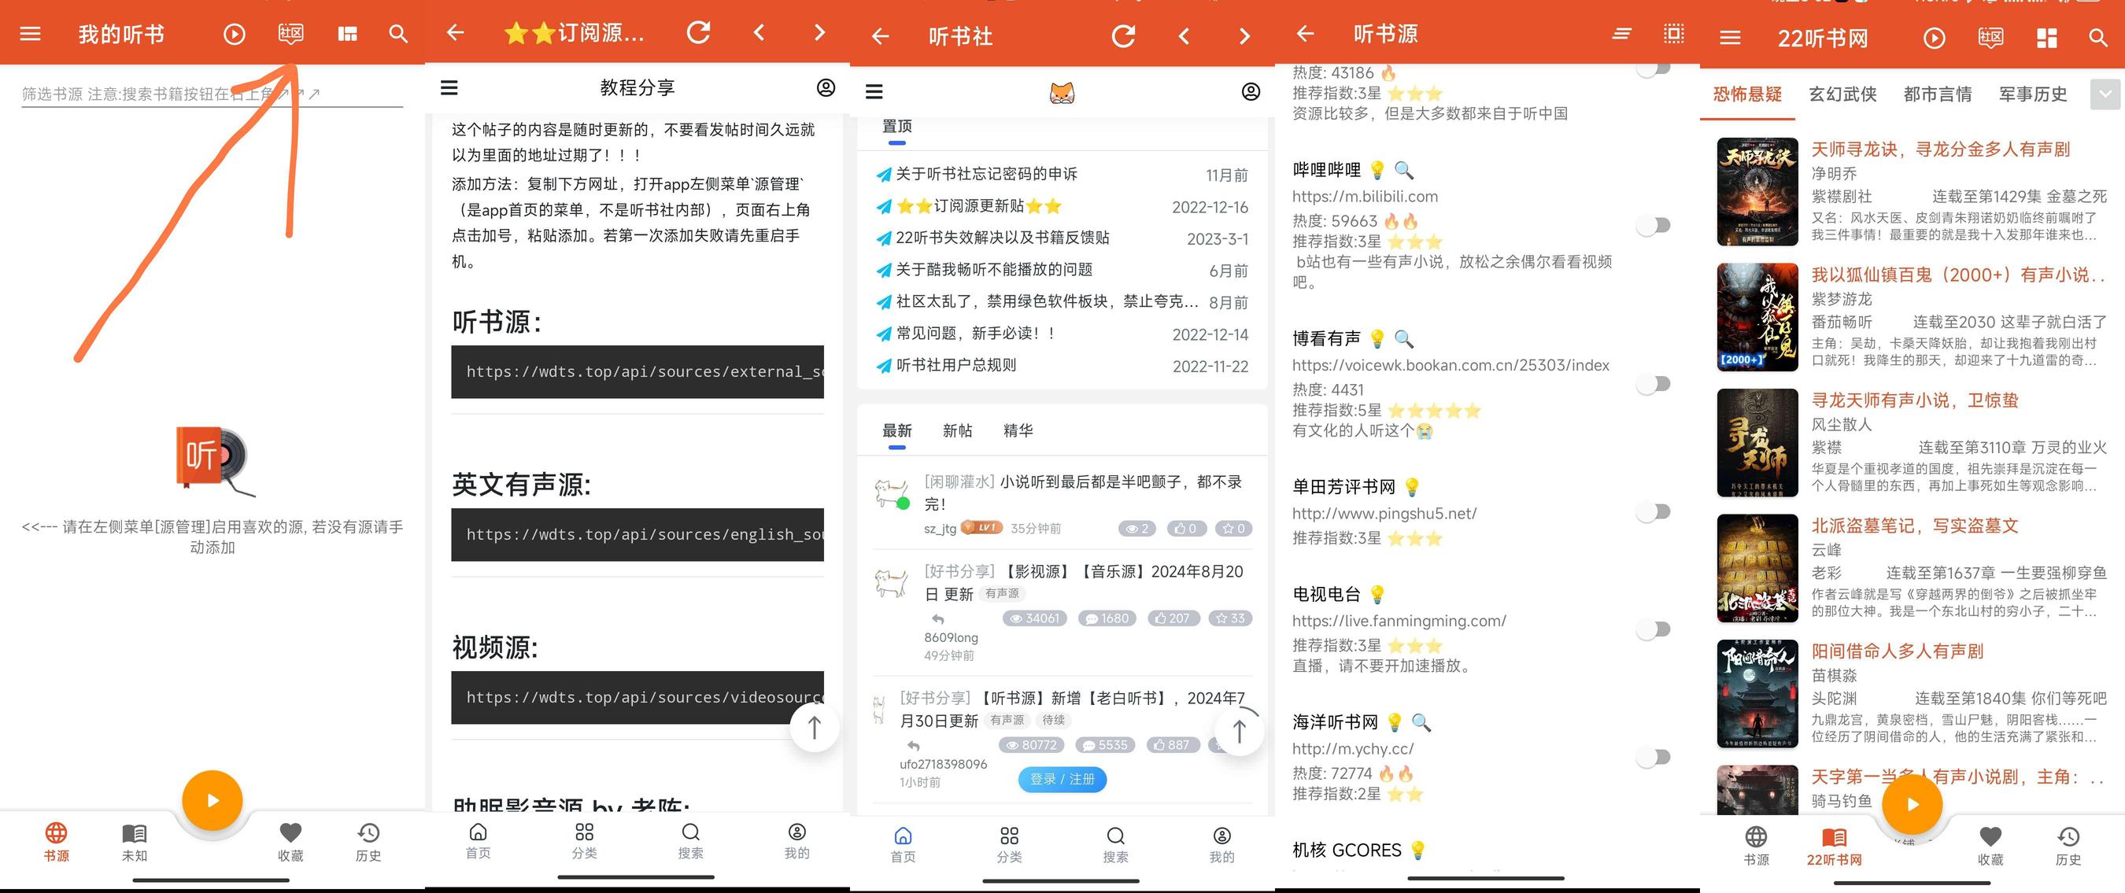Switch layout using 我的听书 header layout icon
Viewport: 2125px width, 893px height.
click(347, 34)
